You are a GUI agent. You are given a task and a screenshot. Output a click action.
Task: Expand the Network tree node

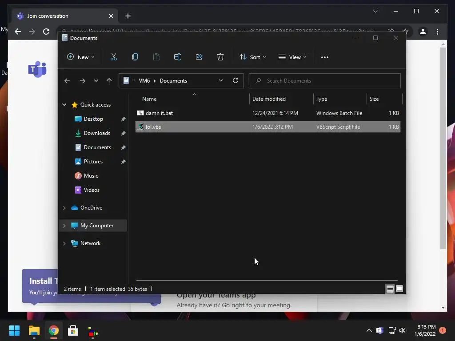pyautogui.click(x=64, y=243)
